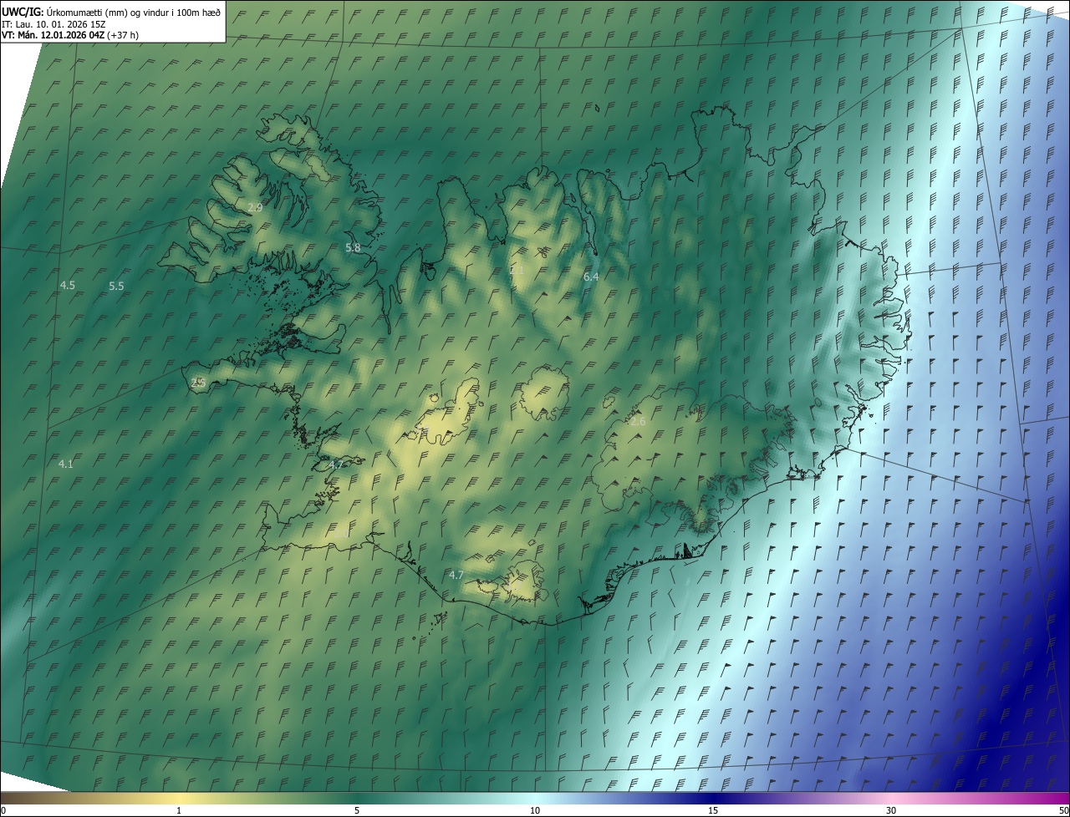Click the 5.5 value label on the map
Screen dimensions: 1070x817
[x=116, y=286]
